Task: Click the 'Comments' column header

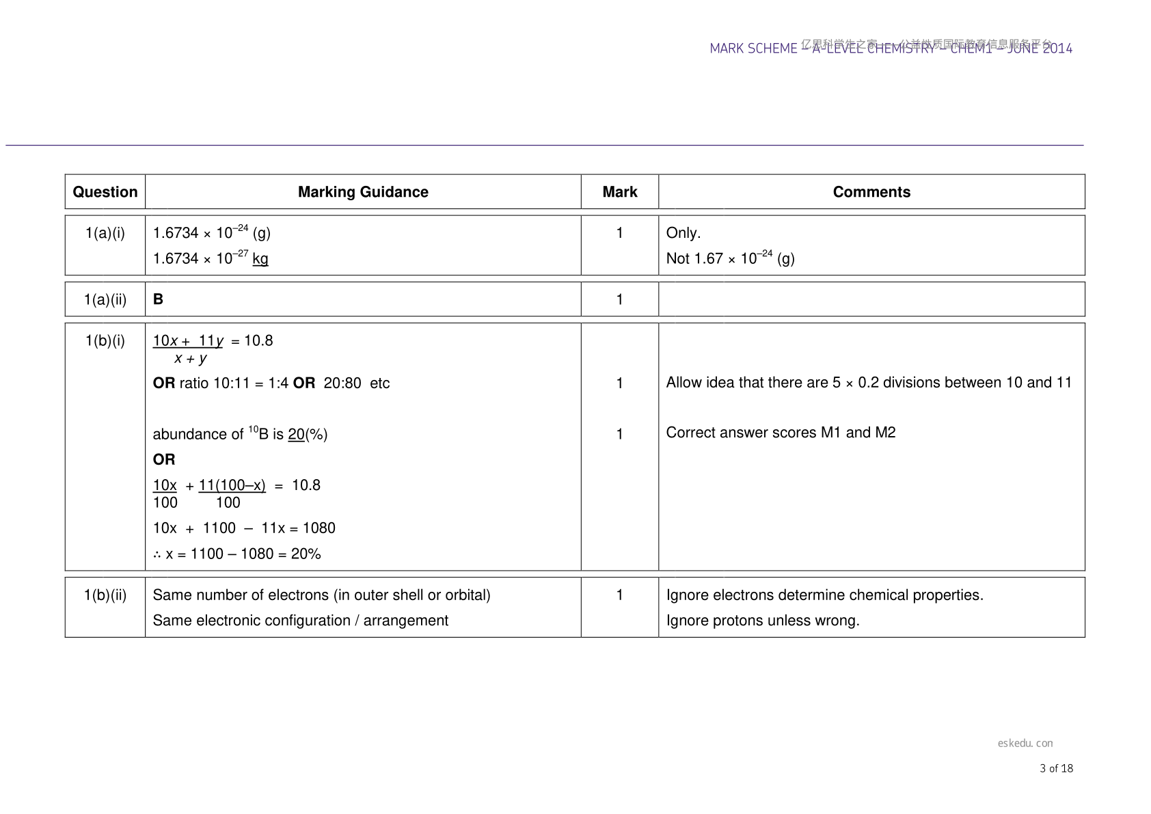Action: point(871,192)
